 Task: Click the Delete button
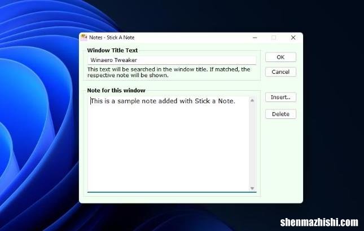coord(280,114)
